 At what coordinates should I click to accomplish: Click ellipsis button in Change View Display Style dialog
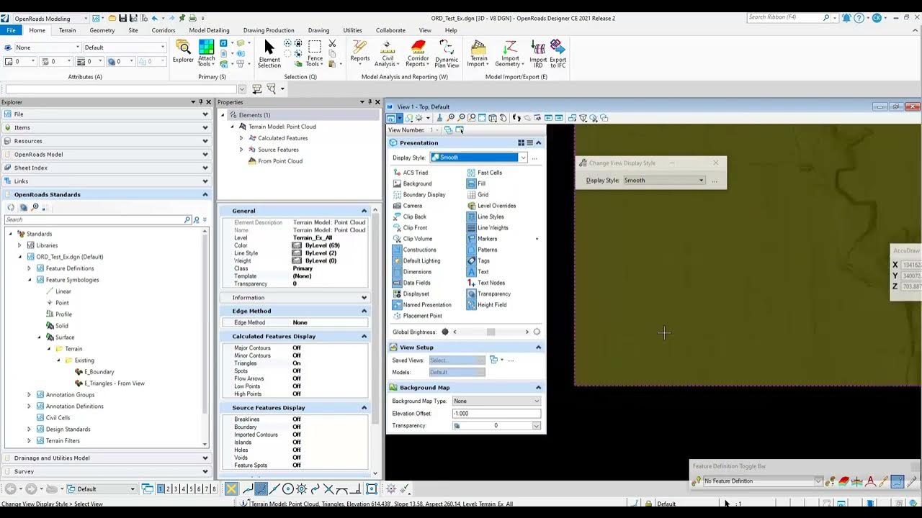[715, 181]
